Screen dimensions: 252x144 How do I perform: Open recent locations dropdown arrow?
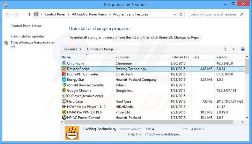pos(23,14)
